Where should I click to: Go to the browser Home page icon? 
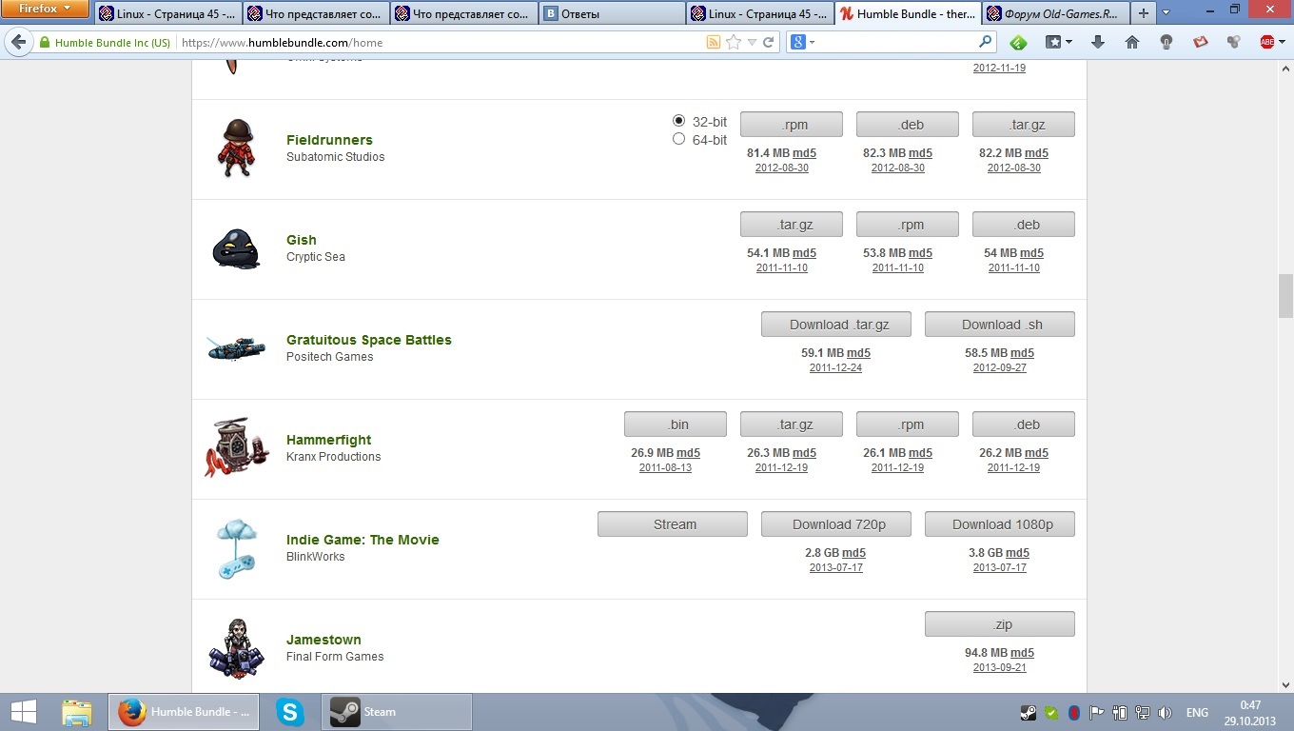pos(1132,42)
